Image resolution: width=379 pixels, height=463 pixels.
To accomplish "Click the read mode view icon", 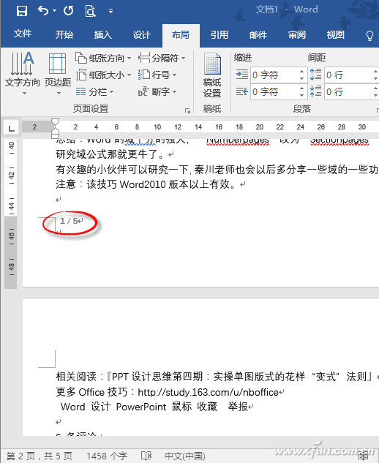I will 364,456.
